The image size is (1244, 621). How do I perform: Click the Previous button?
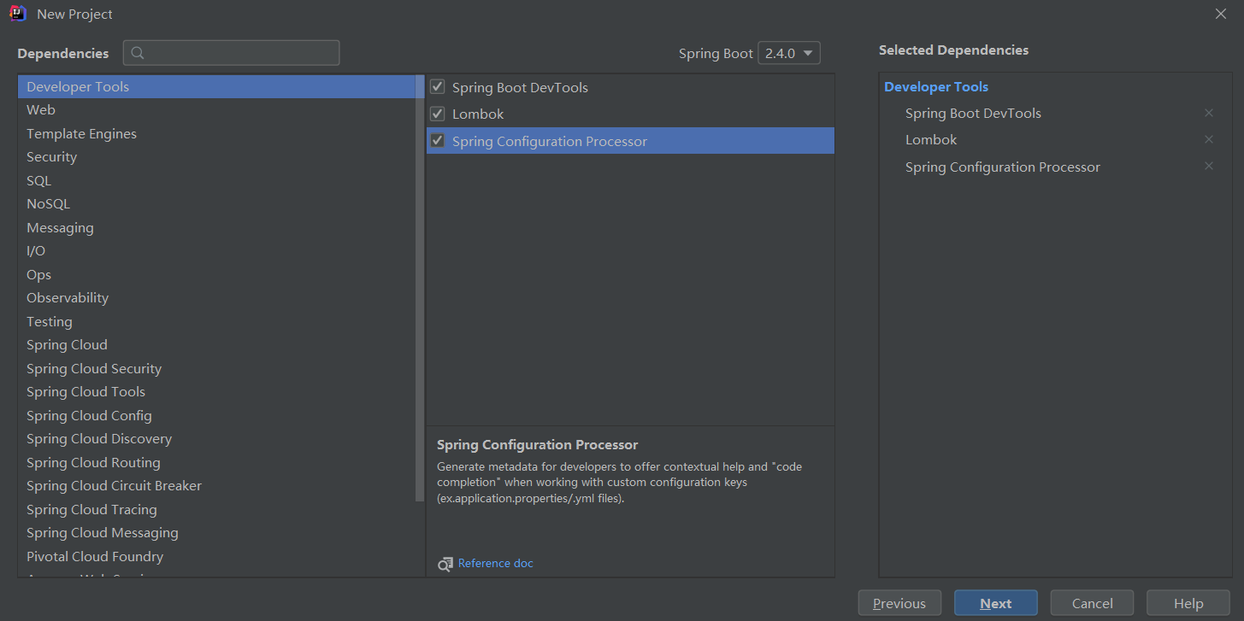pos(899,603)
